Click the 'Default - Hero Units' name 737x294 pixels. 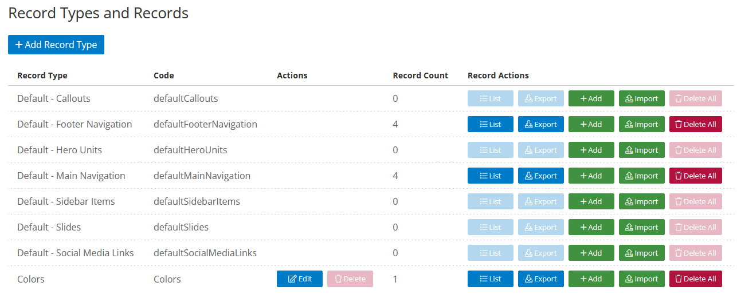pyautogui.click(x=60, y=150)
